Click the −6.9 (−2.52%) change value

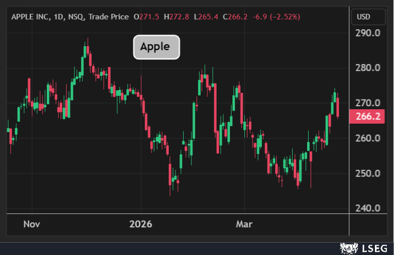(x=276, y=17)
